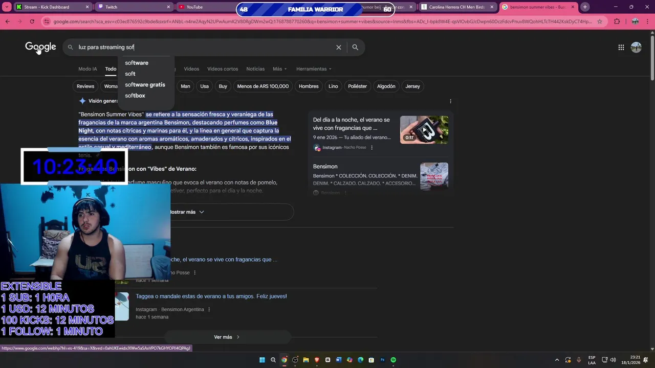This screenshot has height=368, width=655.
Task: Open the volume control in tray
Action: [613, 360]
